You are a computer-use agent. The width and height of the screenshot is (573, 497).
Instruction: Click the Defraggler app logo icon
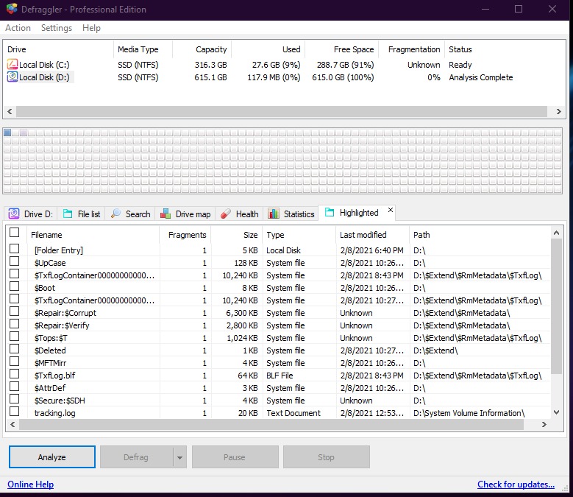pyautogui.click(x=11, y=9)
